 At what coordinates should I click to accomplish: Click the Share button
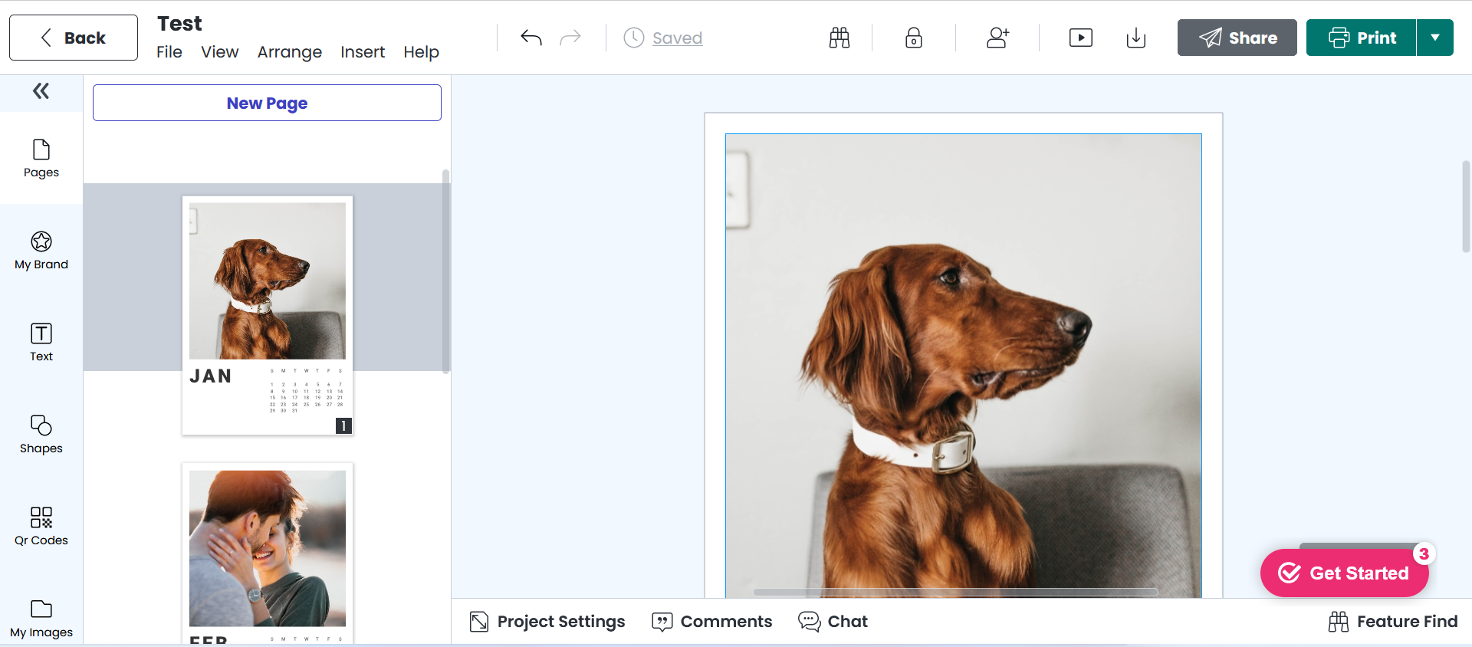[1237, 38]
